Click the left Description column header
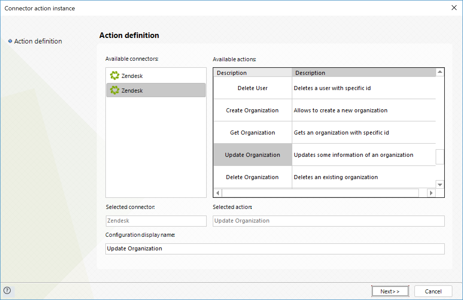This screenshot has width=463, height=300. point(253,73)
